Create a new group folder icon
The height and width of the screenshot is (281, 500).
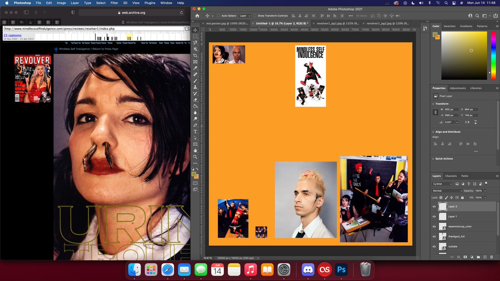pos(478,257)
